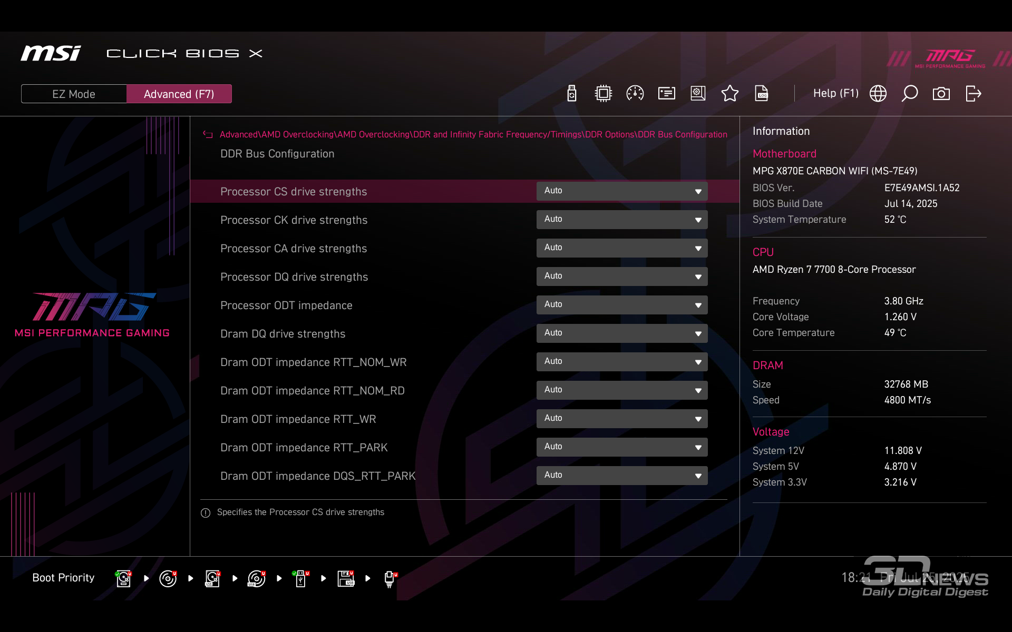Open the RTT_NOM_WR impedance dropdown
The height and width of the screenshot is (632, 1012).
[622, 362]
